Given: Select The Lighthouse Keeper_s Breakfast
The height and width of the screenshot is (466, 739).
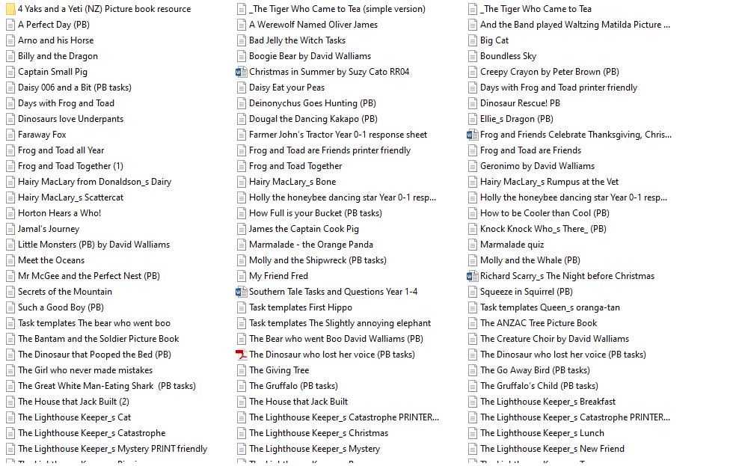Looking at the screenshot, I should pos(548,402).
